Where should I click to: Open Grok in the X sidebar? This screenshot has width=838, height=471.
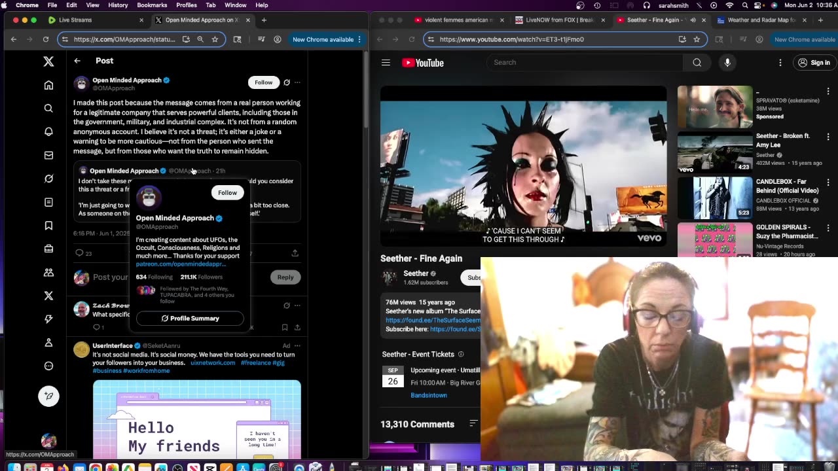click(48, 179)
